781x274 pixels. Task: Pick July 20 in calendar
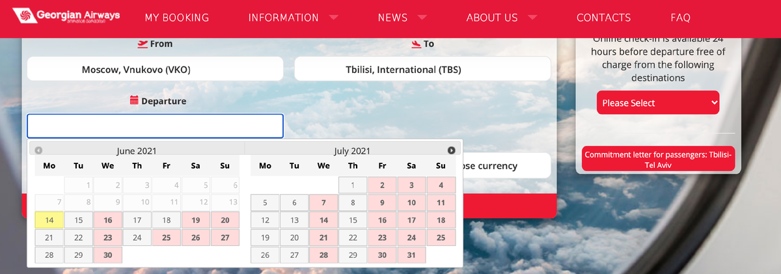coord(294,238)
